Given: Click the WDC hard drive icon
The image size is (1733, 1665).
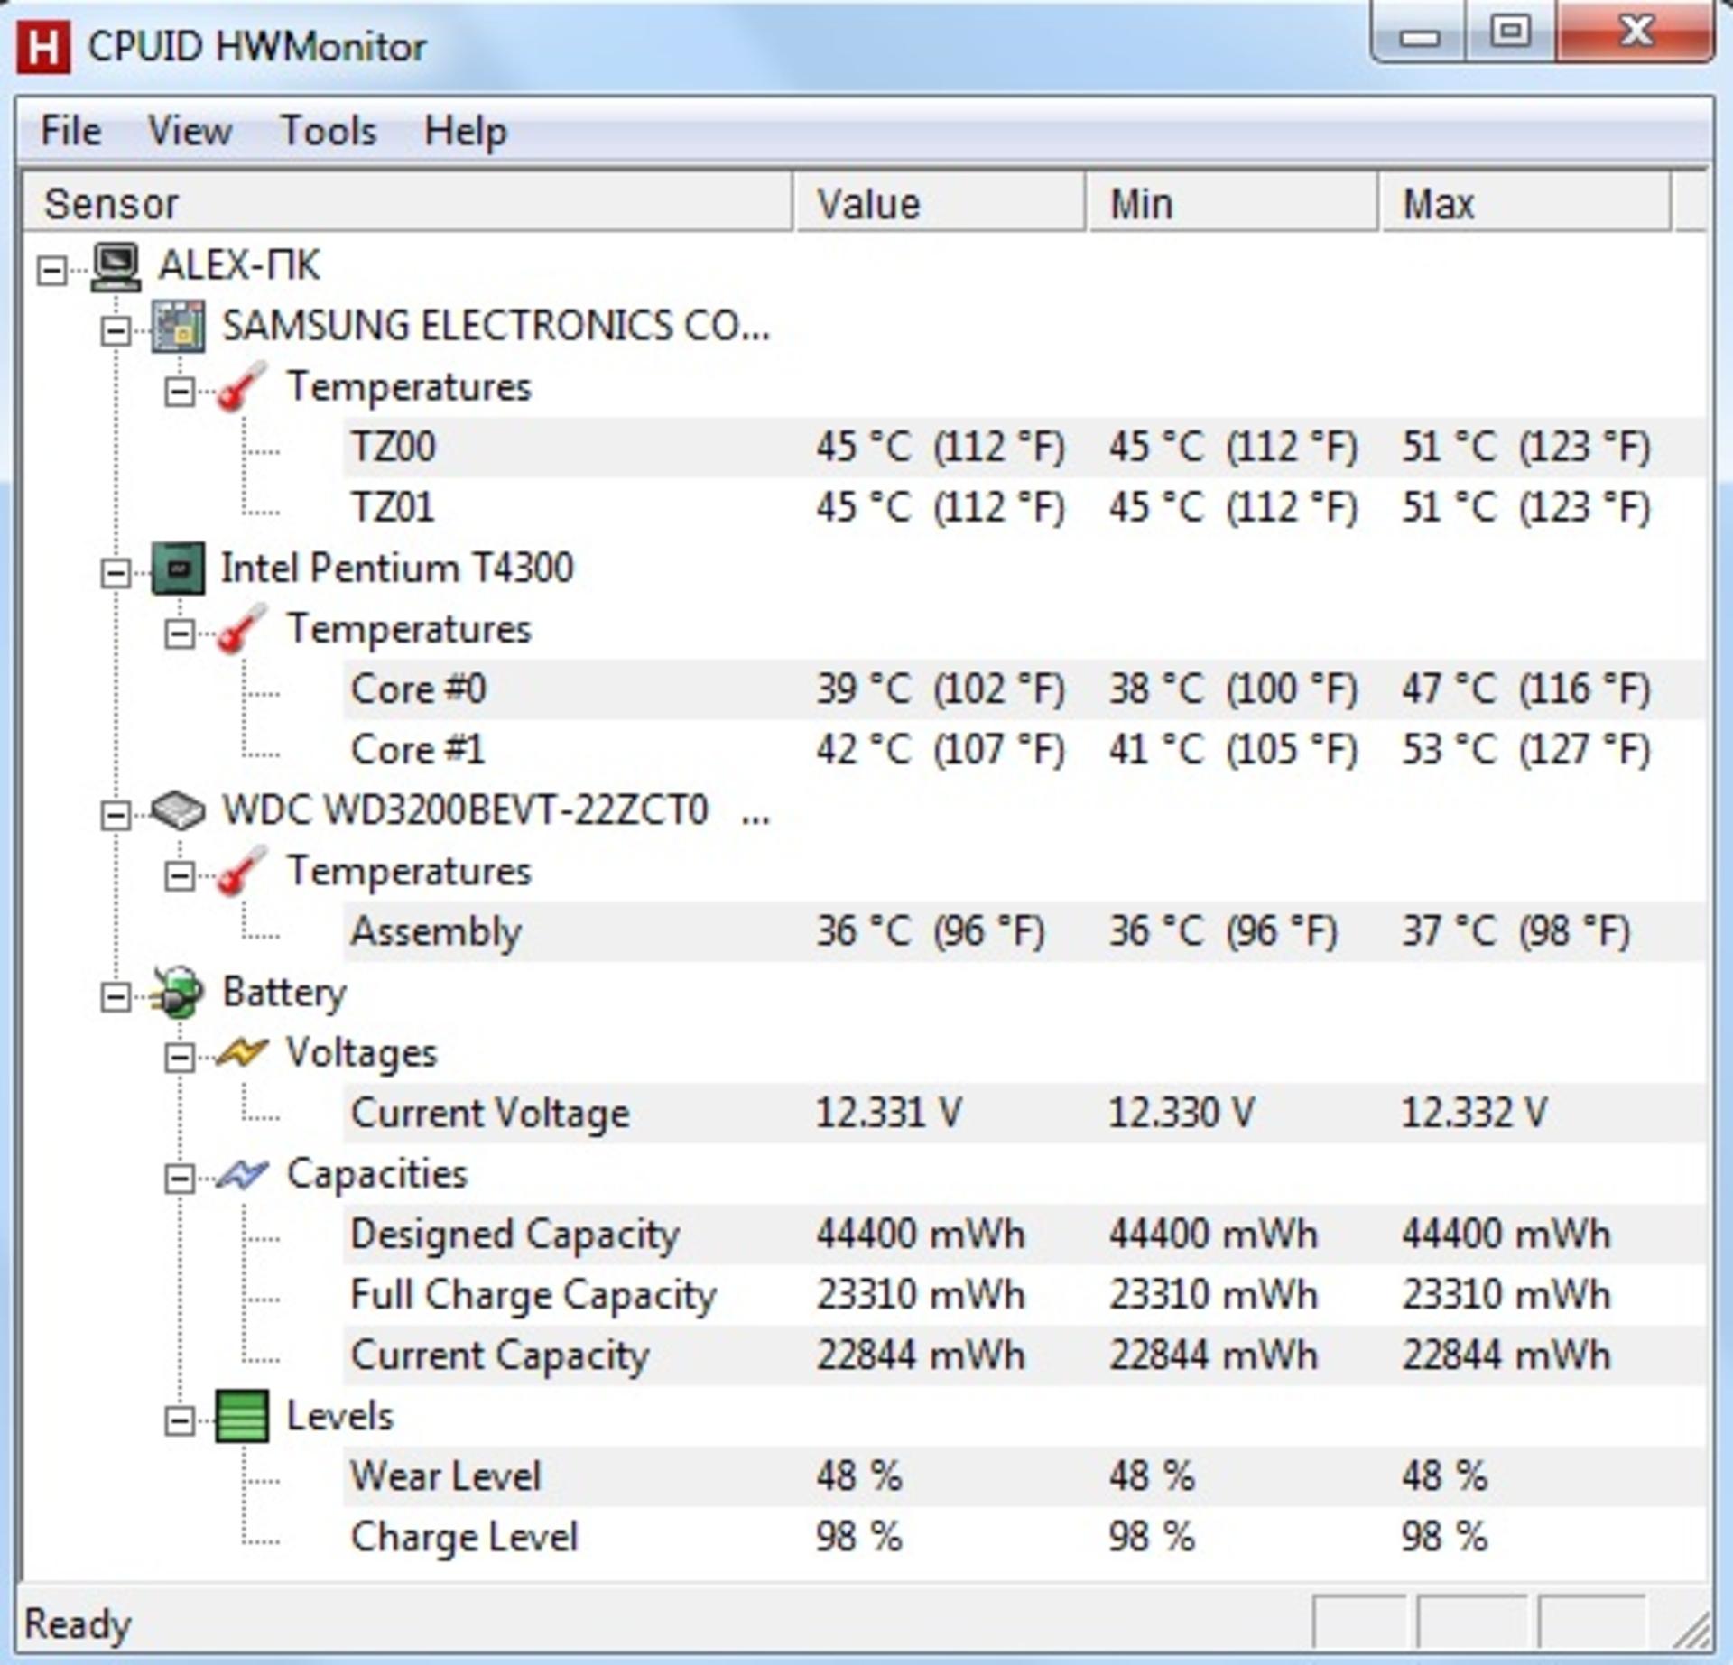Looking at the screenshot, I should 179,811.
